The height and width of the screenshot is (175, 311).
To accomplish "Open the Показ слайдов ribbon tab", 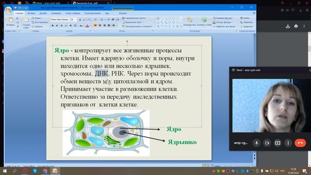I will coord(73,13).
